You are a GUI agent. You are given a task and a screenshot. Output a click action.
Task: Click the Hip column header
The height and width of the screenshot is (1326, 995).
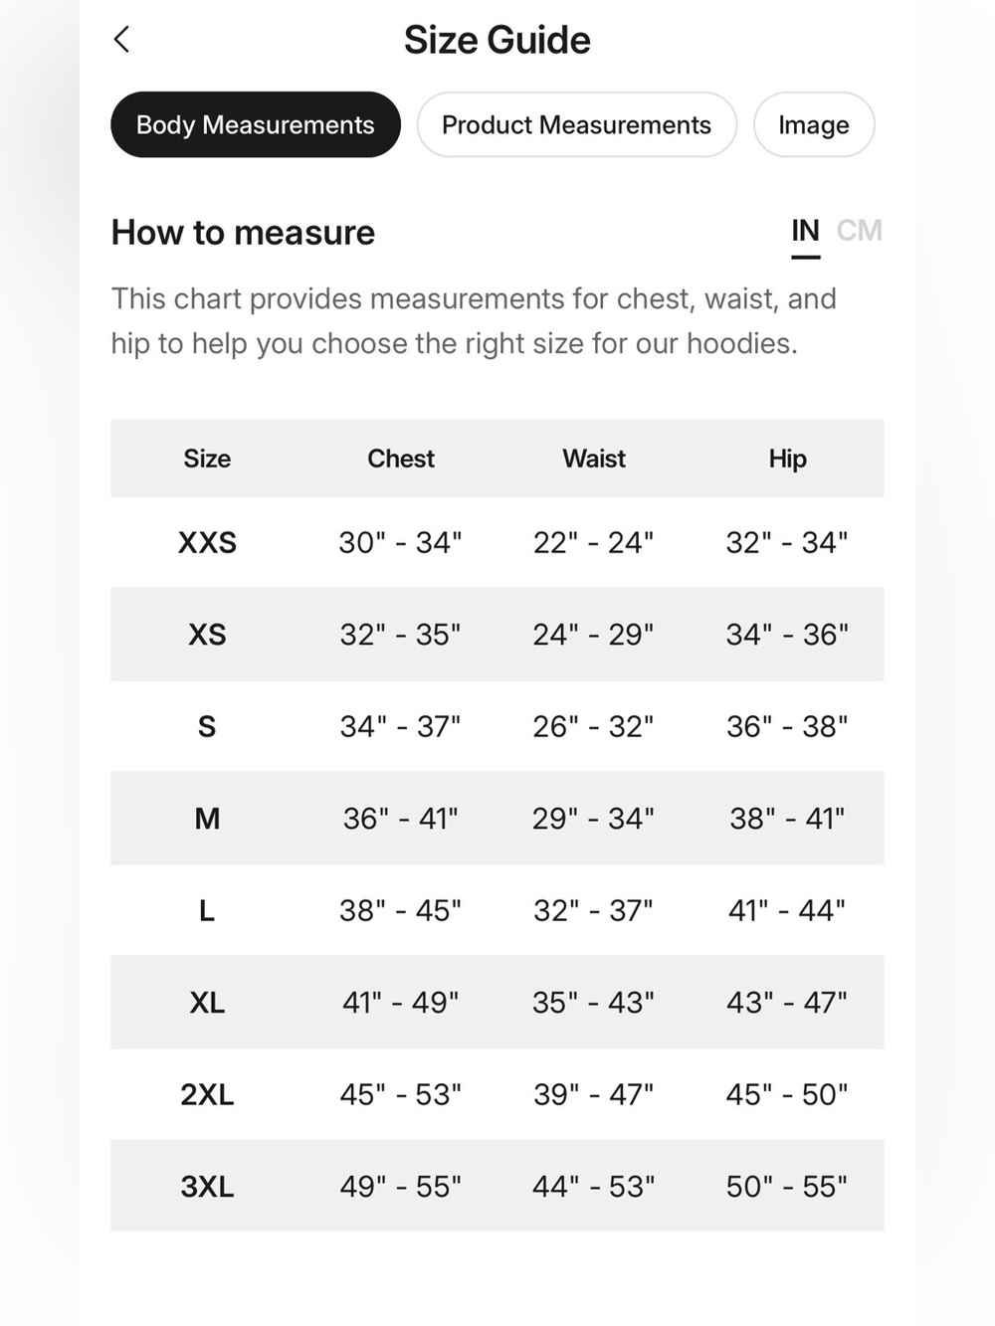point(787,459)
